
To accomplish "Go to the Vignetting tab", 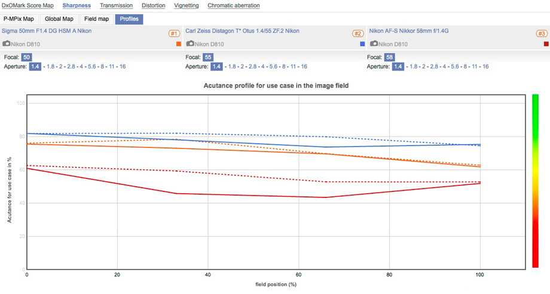I will point(187,5).
